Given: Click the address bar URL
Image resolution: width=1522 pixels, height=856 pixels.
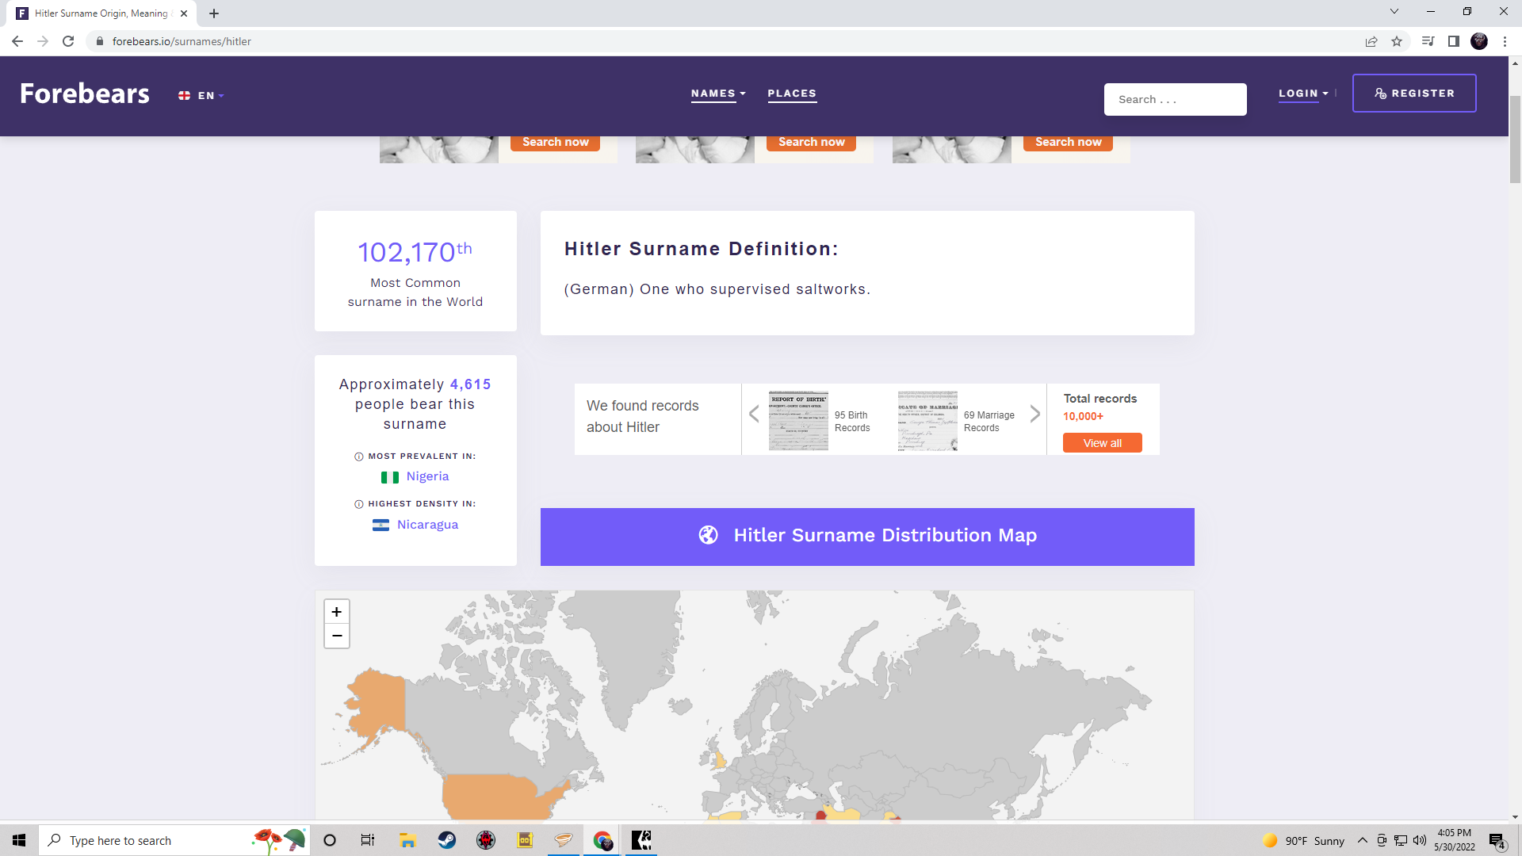Looking at the screenshot, I should 182,41.
